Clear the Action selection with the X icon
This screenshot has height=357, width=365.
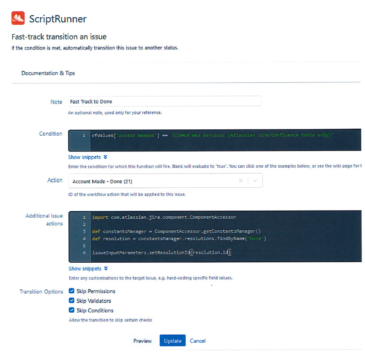click(x=241, y=180)
